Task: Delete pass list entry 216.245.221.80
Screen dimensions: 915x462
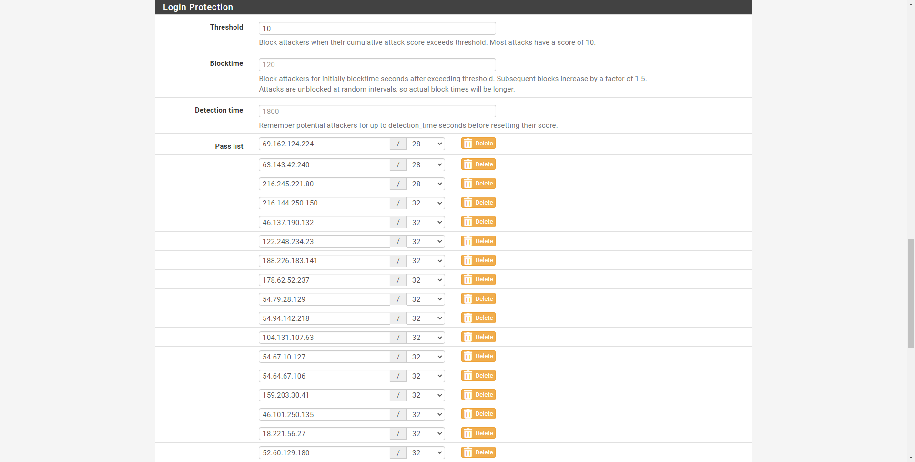Action: (478, 184)
